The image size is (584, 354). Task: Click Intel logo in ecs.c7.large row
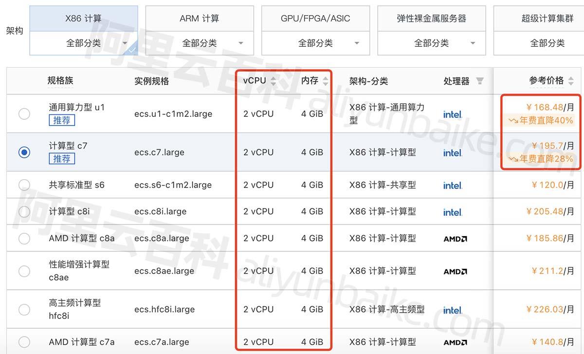[453, 152]
